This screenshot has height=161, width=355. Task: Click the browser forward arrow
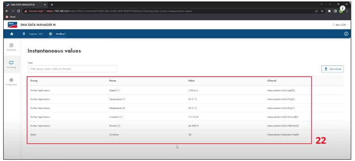coord(13,11)
